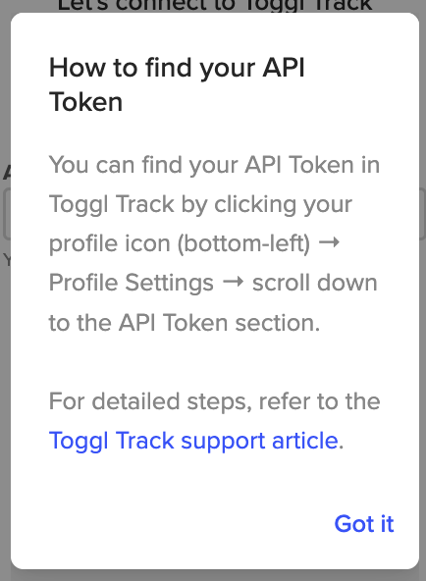Click the dimmed 'Let's connect to Toggl Track' title
The width and height of the screenshot is (426, 581).
tap(215, 6)
